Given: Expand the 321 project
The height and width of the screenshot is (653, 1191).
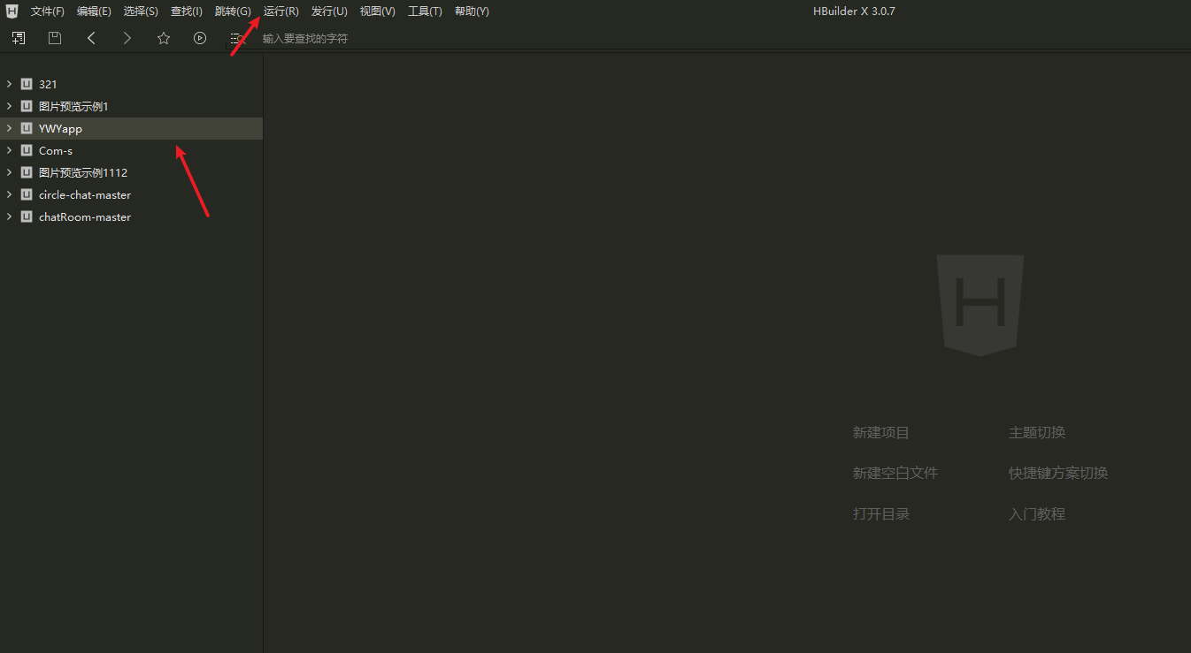Looking at the screenshot, I should (x=9, y=84).
